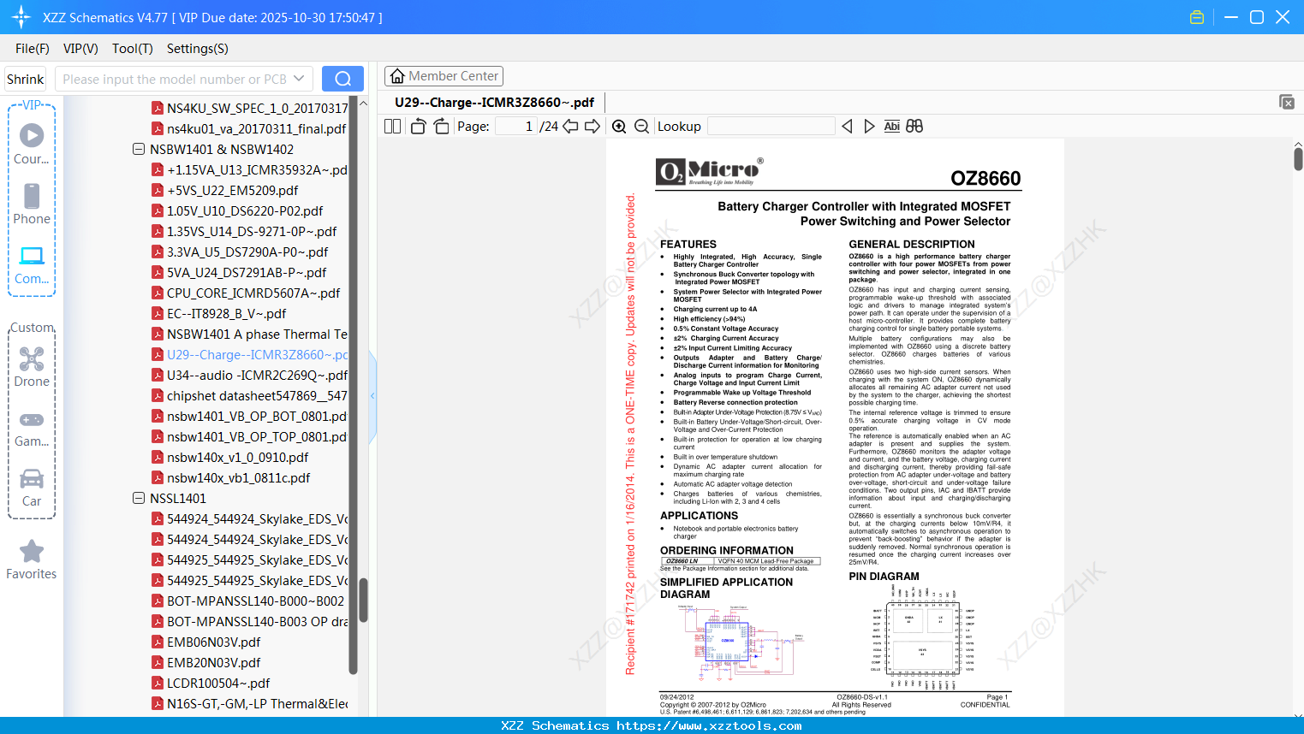The image size is (1304, 734).
Task: Zoom in on the PDF page
Action: pyautogui.click(x=619, y=127)
